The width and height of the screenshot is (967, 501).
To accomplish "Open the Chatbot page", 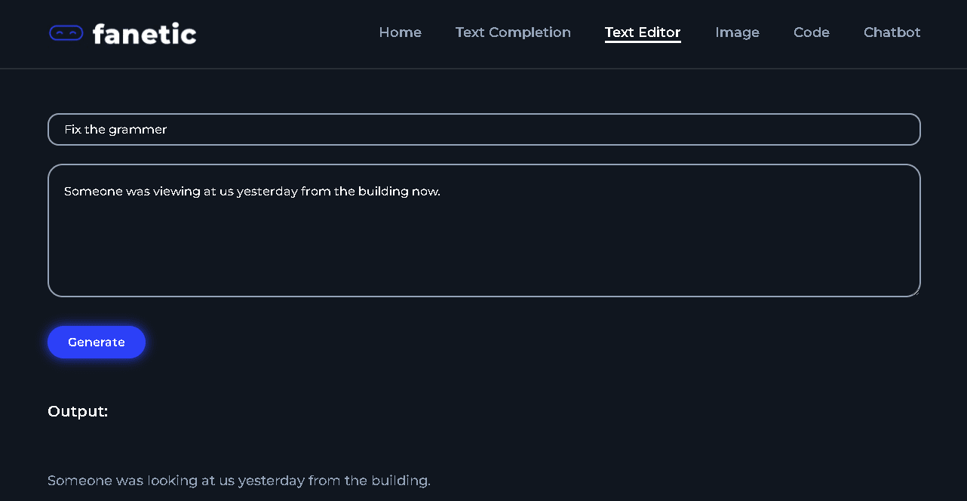I will (x=892, y=32).
